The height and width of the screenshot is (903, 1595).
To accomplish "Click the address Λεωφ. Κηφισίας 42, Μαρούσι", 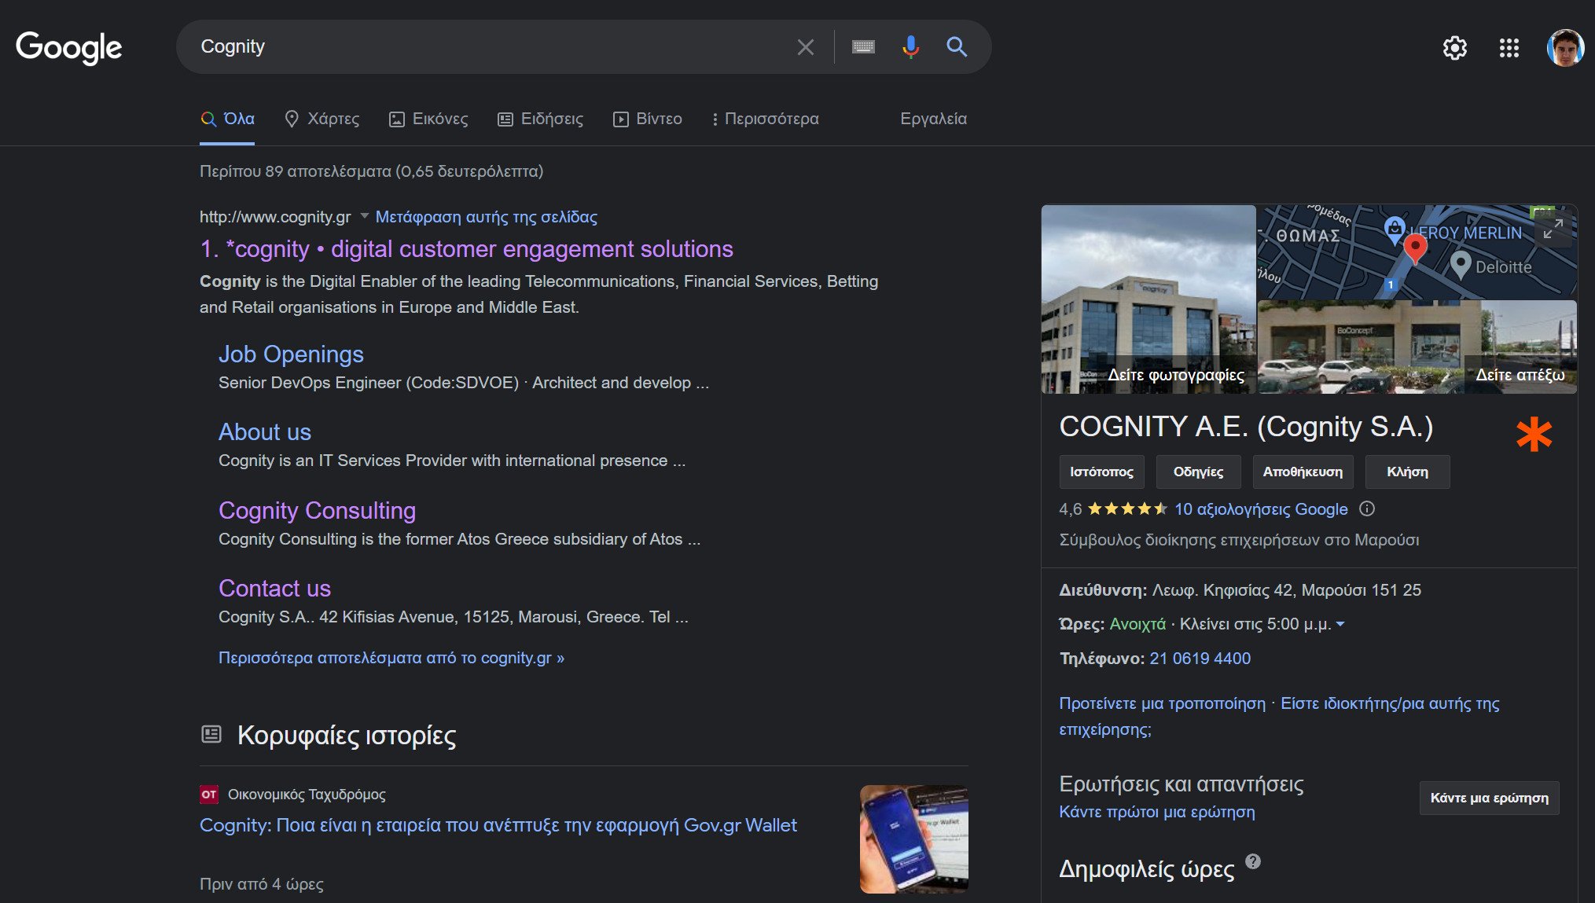I will (1287, 590).
